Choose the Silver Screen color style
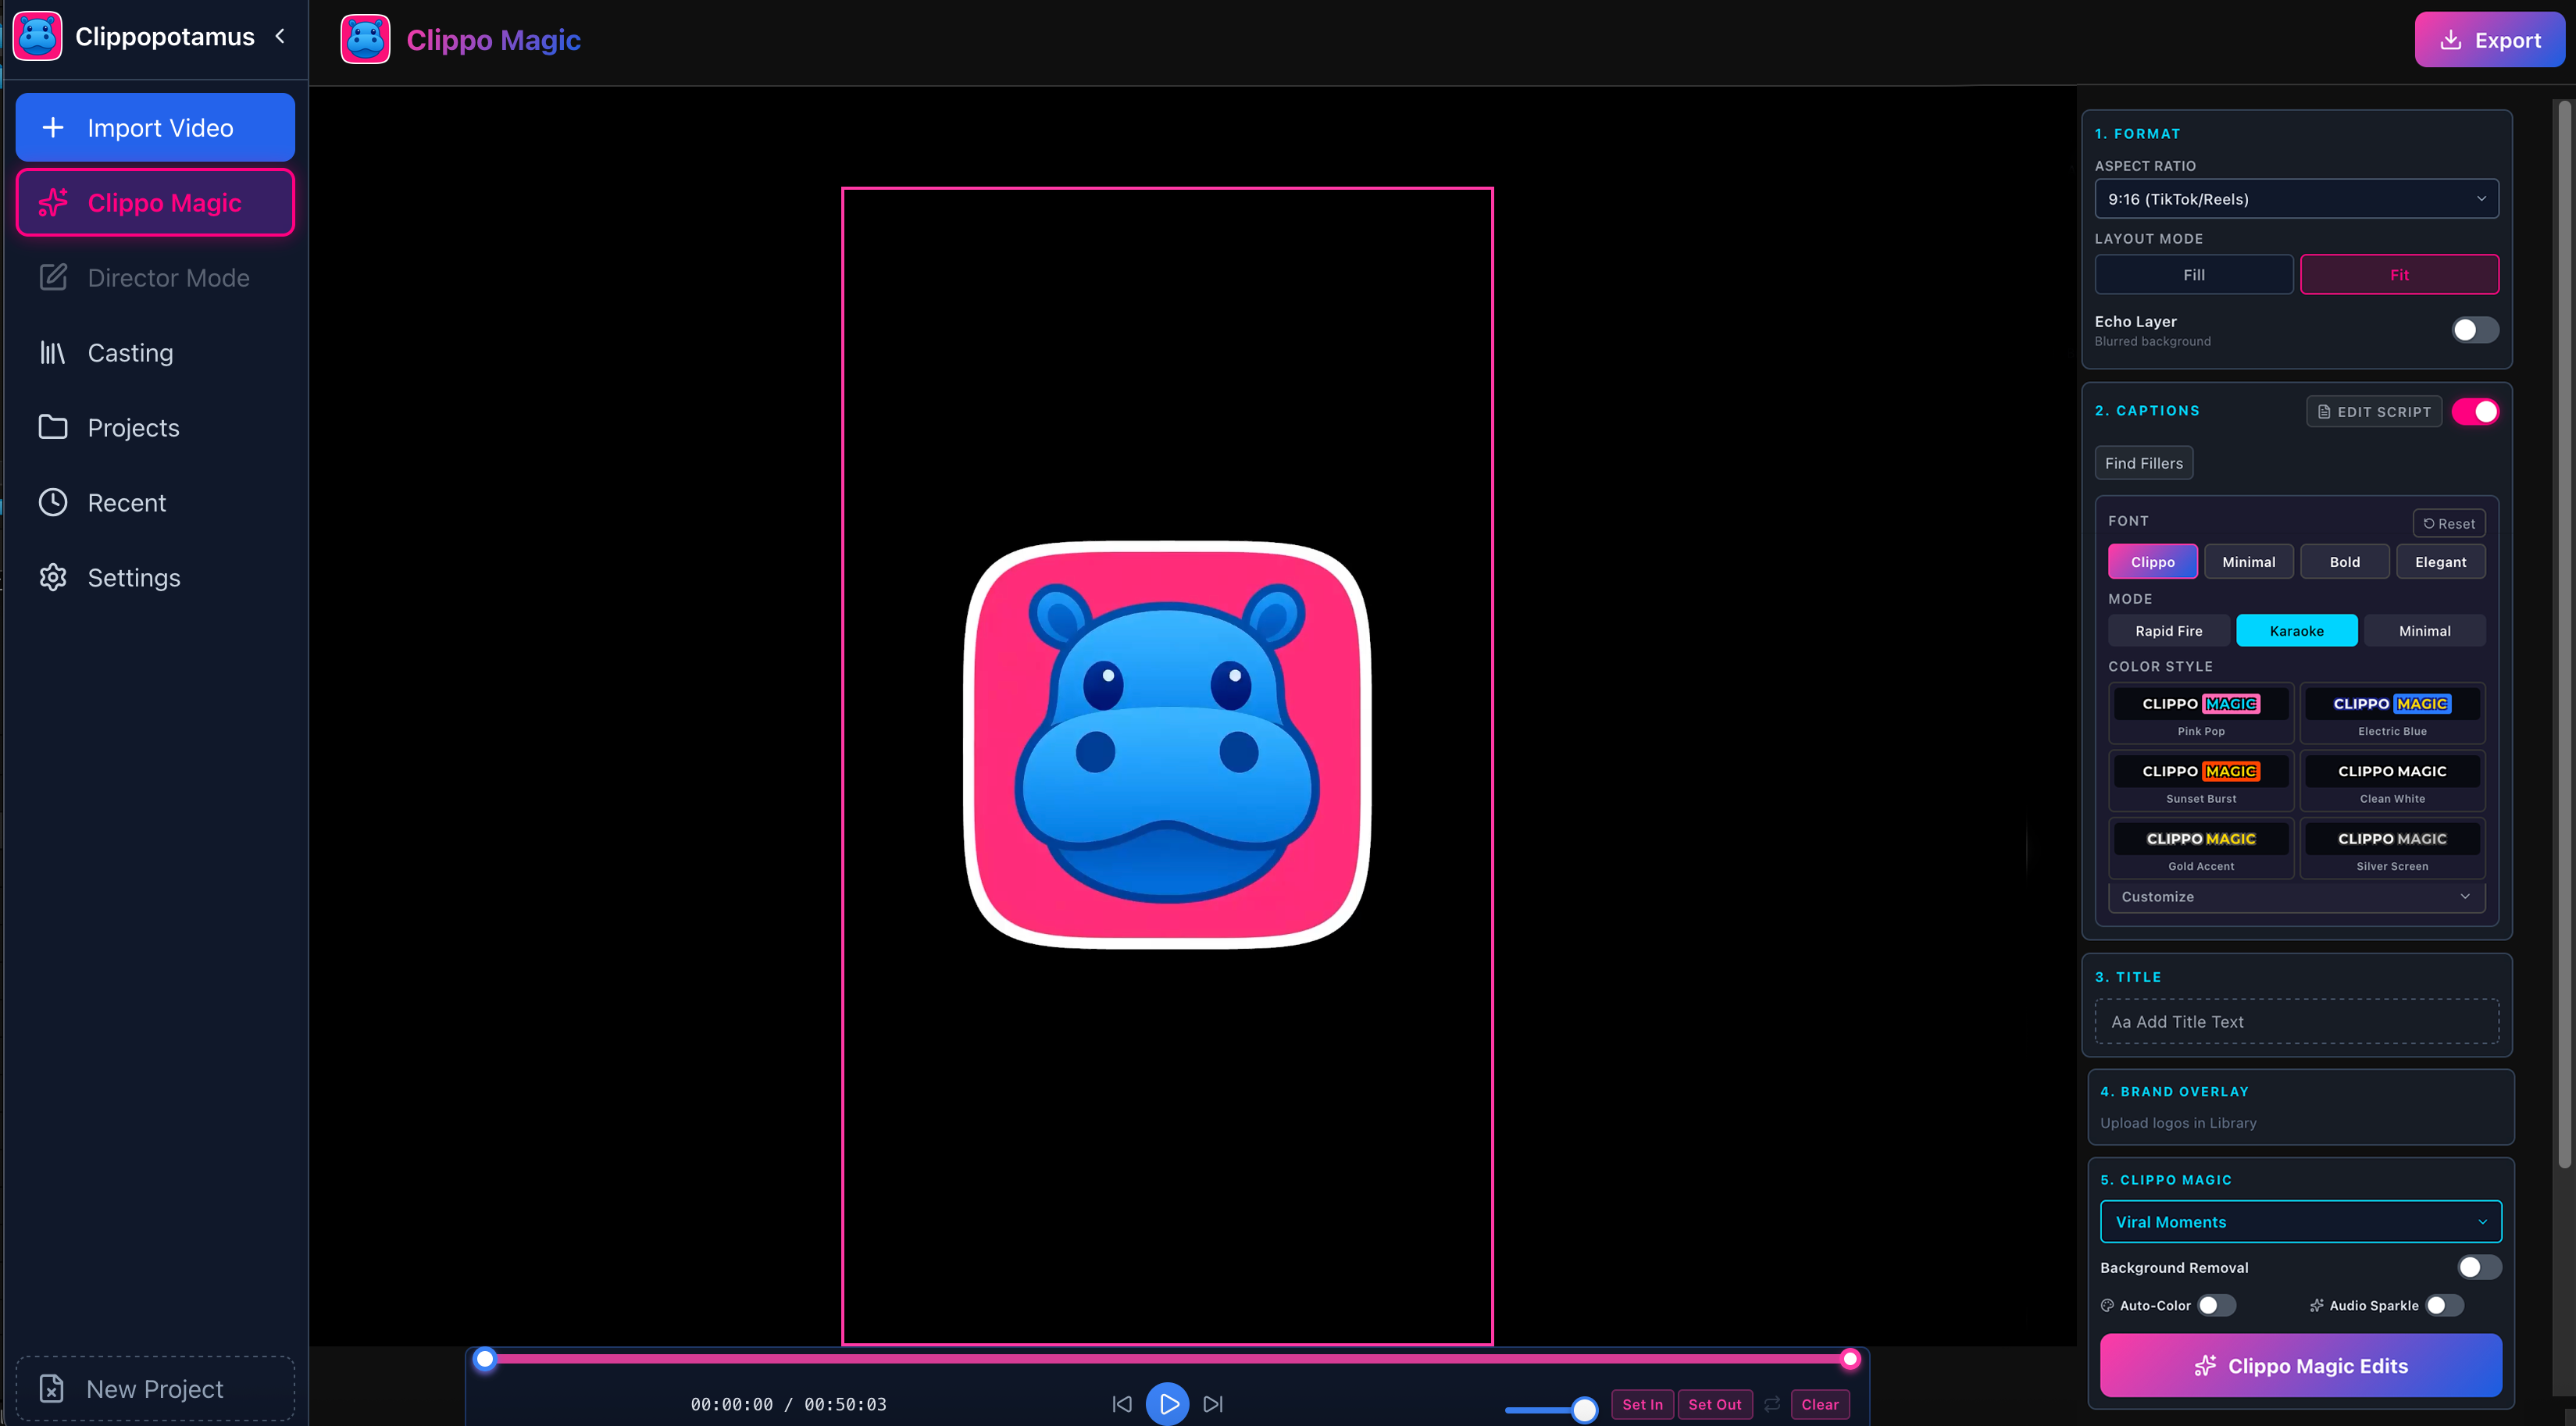 coord(2392,848)
